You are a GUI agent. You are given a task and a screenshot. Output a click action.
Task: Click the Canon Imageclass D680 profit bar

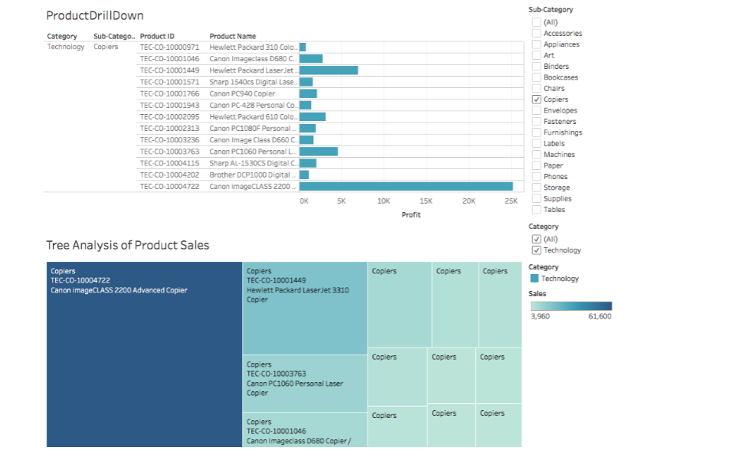(x=311, y=58)
